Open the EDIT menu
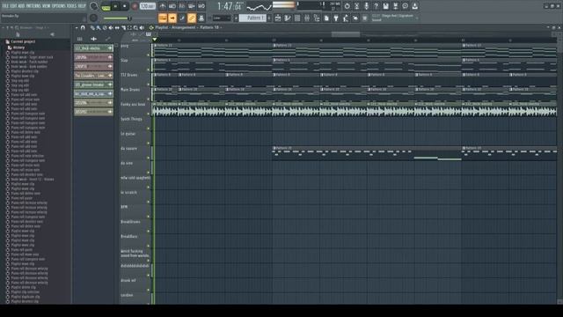 [x=13, y=6]
